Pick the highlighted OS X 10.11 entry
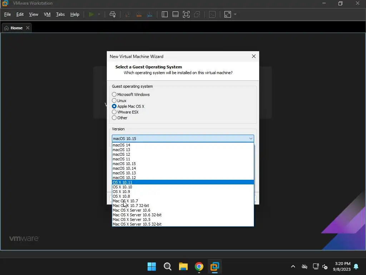The image size is (366, 275). (x=183, y=182)
